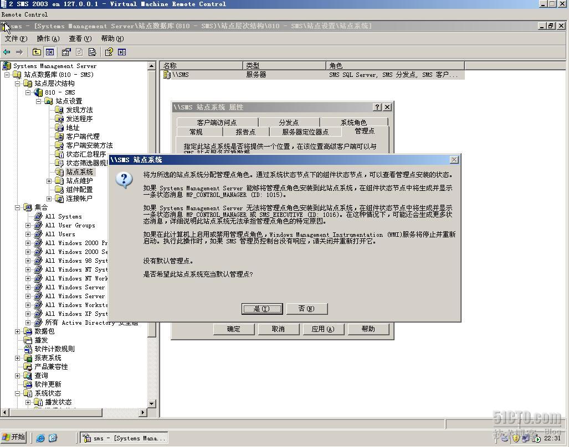Select the 发现方法 tree node

click(x=79, y=110)
